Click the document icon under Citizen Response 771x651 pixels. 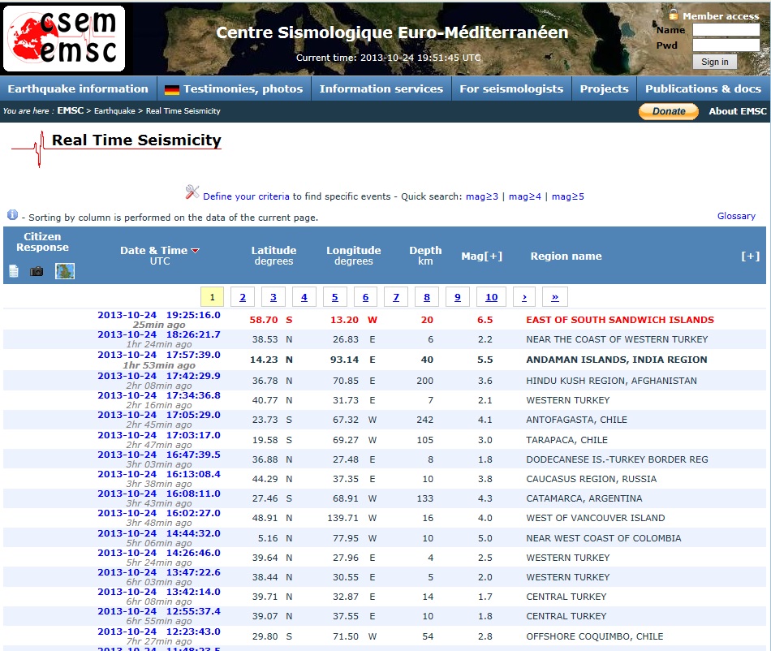(x=14, y=271)
